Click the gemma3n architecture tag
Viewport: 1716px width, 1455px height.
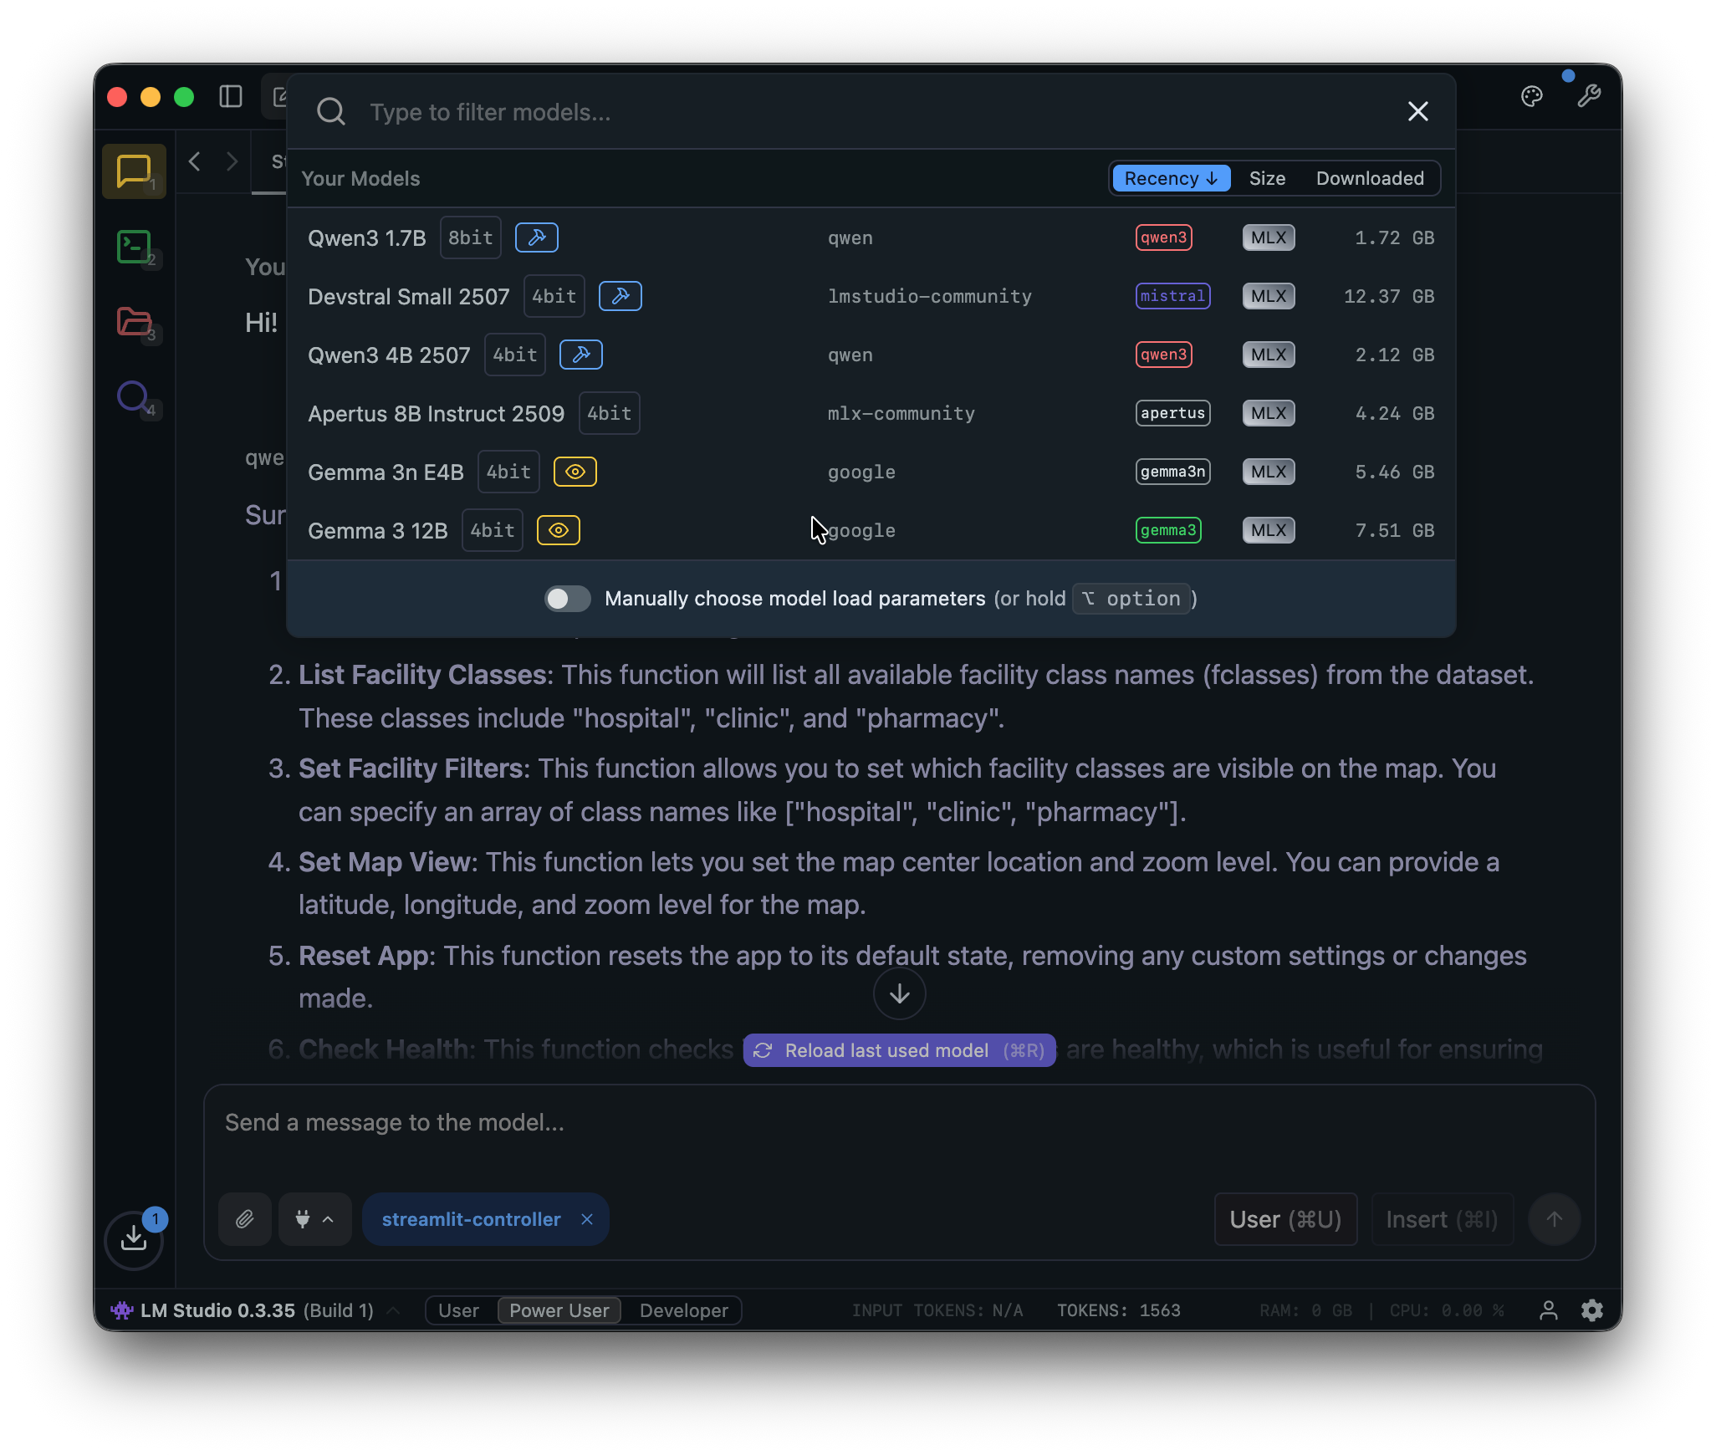pos(1172,472)
